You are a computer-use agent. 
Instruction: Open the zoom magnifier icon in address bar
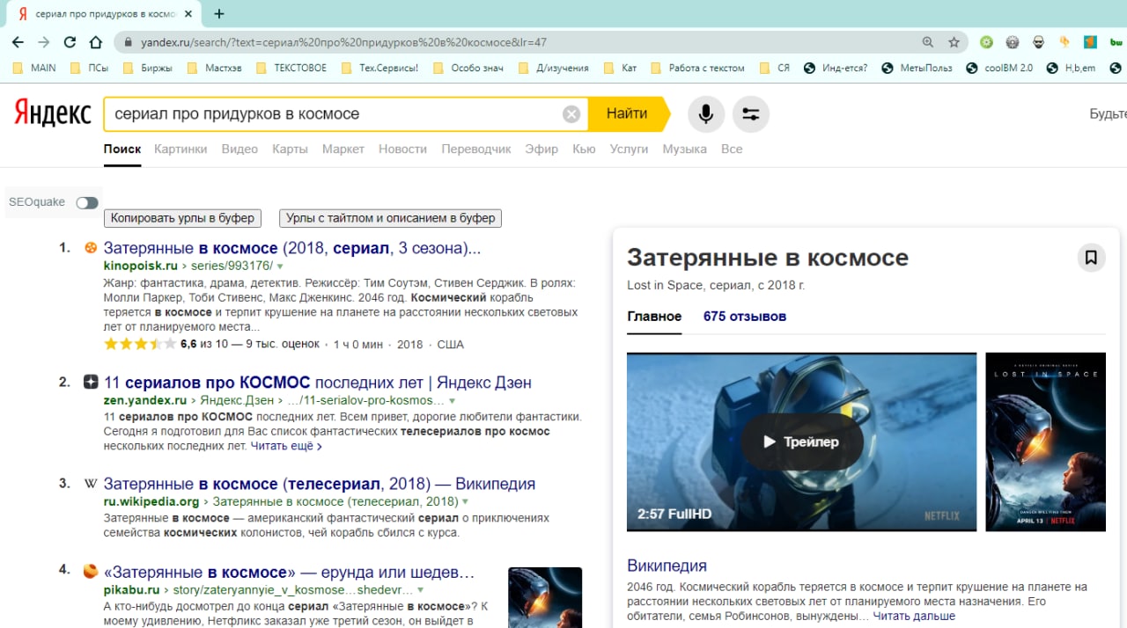(928, 42)
